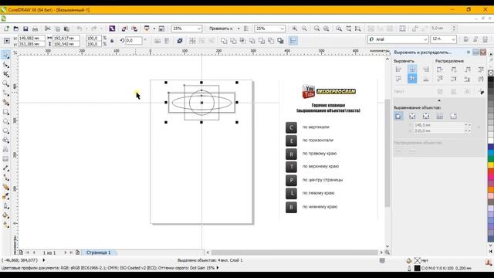Click the Cut scissors icon
Screen dimensions: 494x278
click(48, 29)
